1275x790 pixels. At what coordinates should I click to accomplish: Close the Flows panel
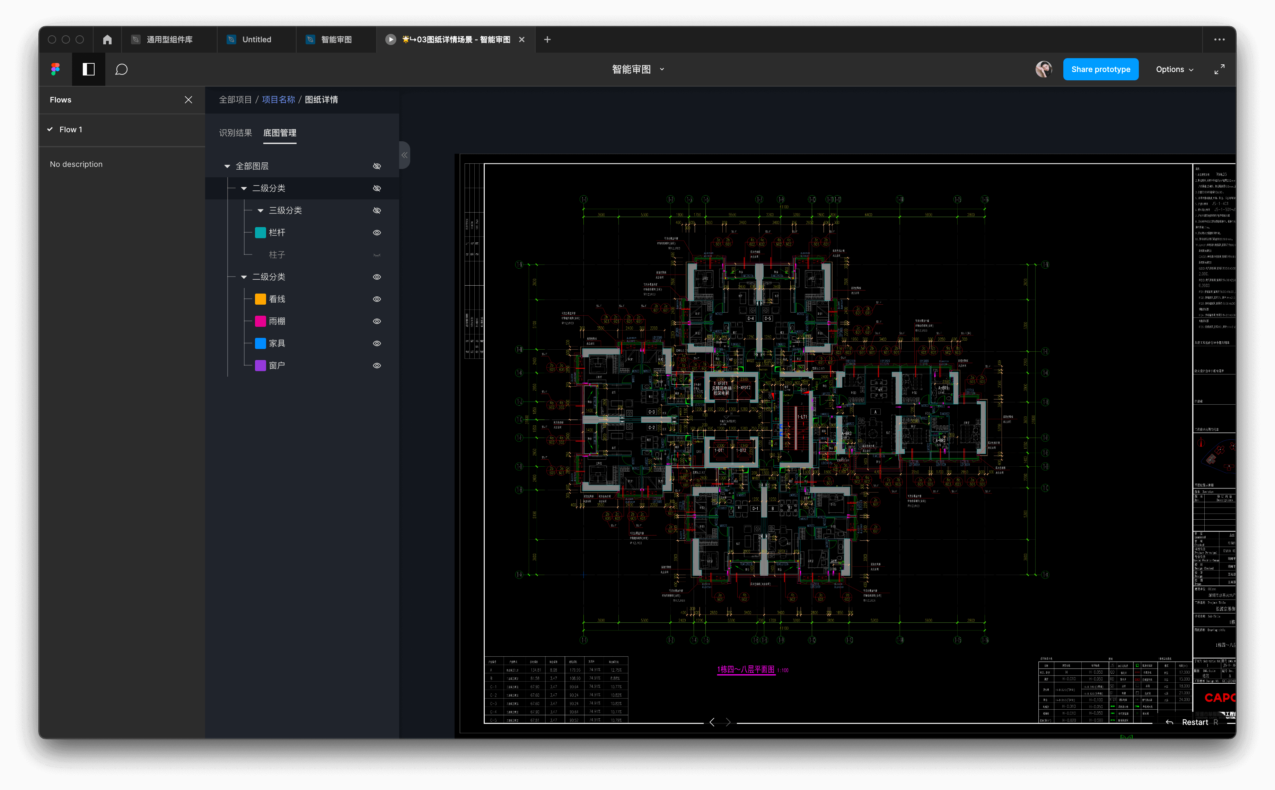click(x=188, y=100)
